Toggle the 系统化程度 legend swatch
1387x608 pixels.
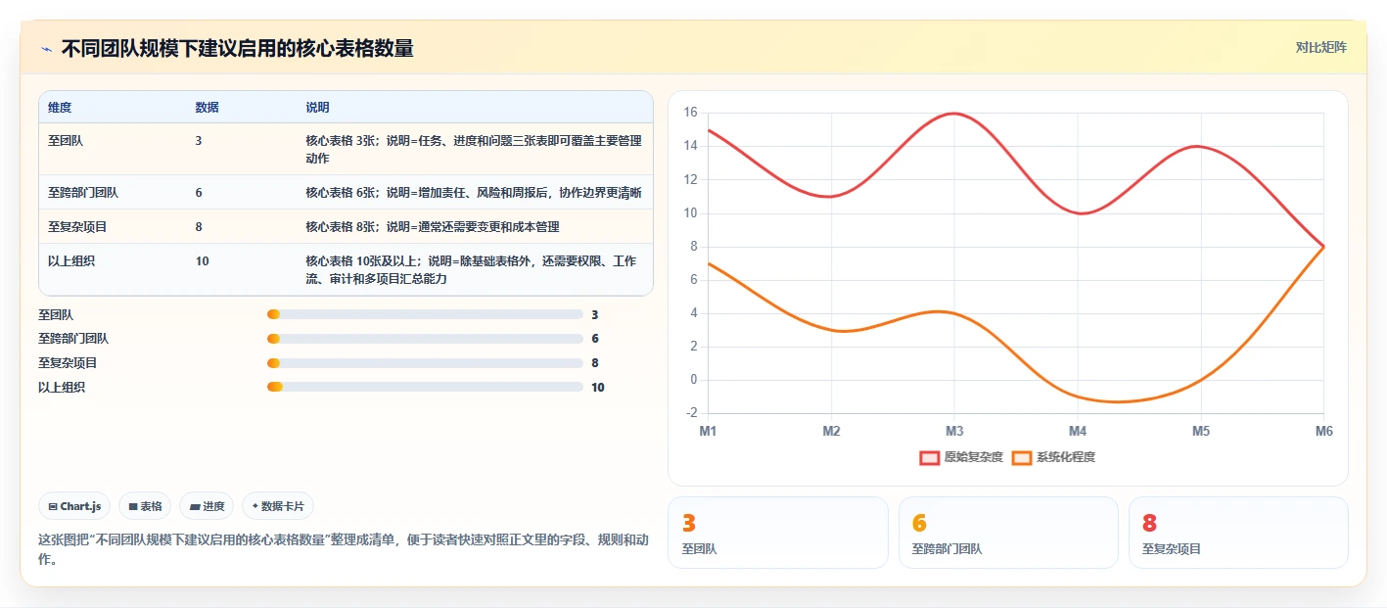coord(1022,457)
